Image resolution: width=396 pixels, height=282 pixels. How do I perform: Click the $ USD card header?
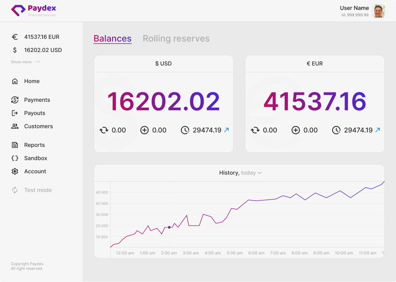(x=164, y=63)
